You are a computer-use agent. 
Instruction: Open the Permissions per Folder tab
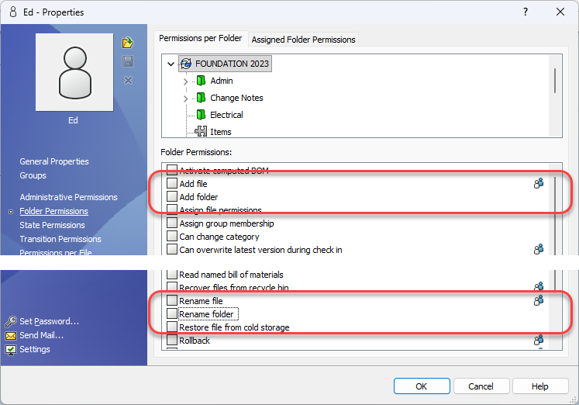200,39
